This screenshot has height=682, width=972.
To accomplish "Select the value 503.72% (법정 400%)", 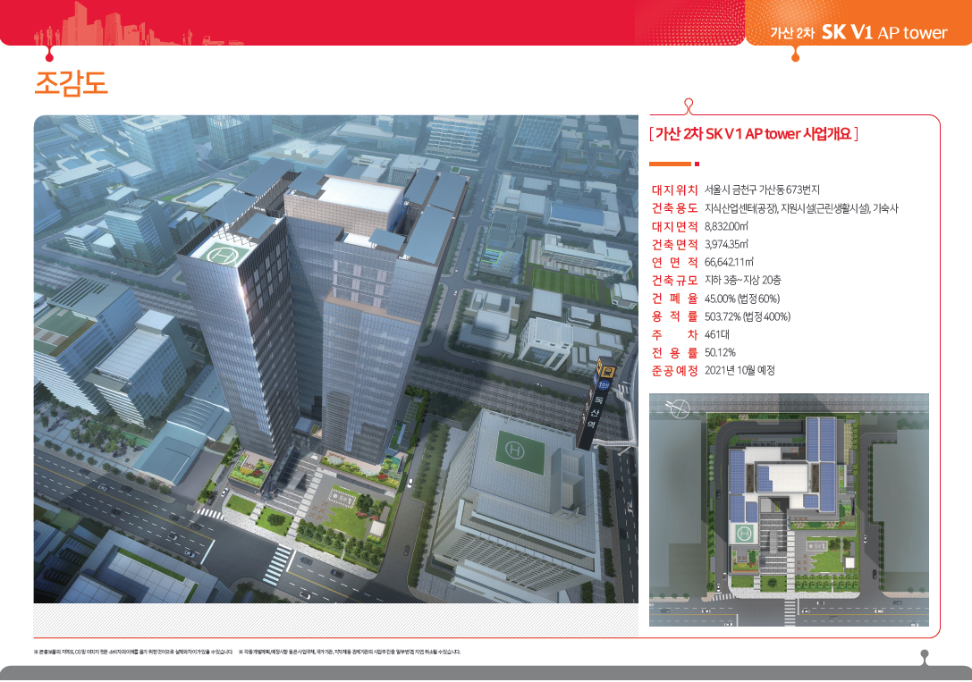I will [x=747, y=316].
